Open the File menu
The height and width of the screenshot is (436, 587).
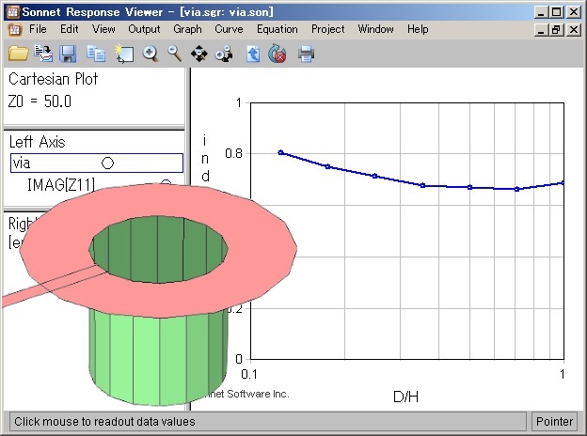click(38, 29)
